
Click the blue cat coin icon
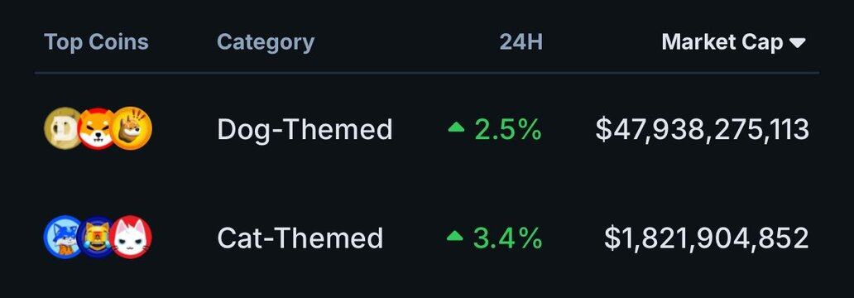coord(64,237)
